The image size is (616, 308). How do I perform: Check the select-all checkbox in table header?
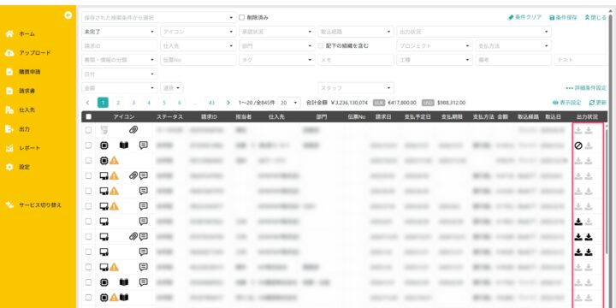pos(88,116)
